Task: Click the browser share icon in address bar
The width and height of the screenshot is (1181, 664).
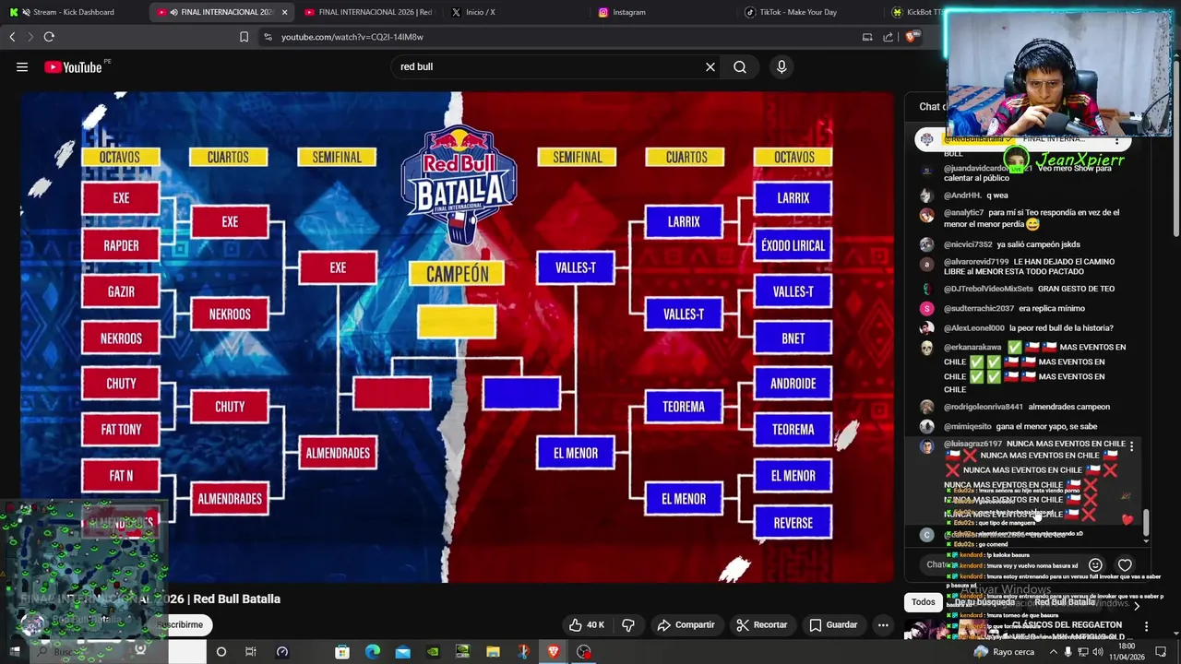Action: pyautogui.click(x=888, y=37)
